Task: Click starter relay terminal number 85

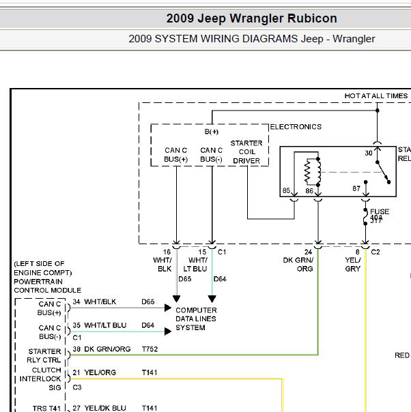Action: pos(286,190)
